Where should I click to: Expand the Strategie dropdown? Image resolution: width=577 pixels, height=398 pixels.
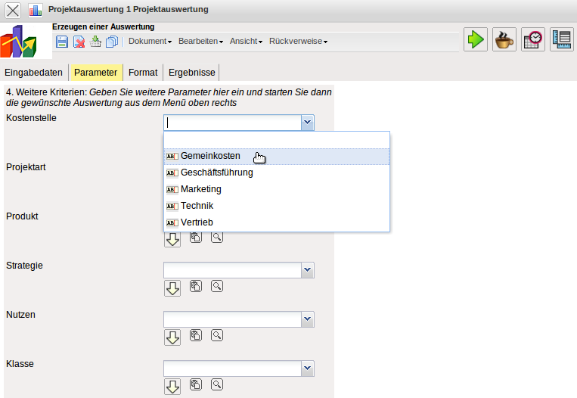307,270
